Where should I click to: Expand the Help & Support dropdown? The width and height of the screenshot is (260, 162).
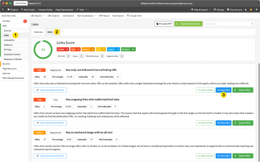tap(201, 9)
